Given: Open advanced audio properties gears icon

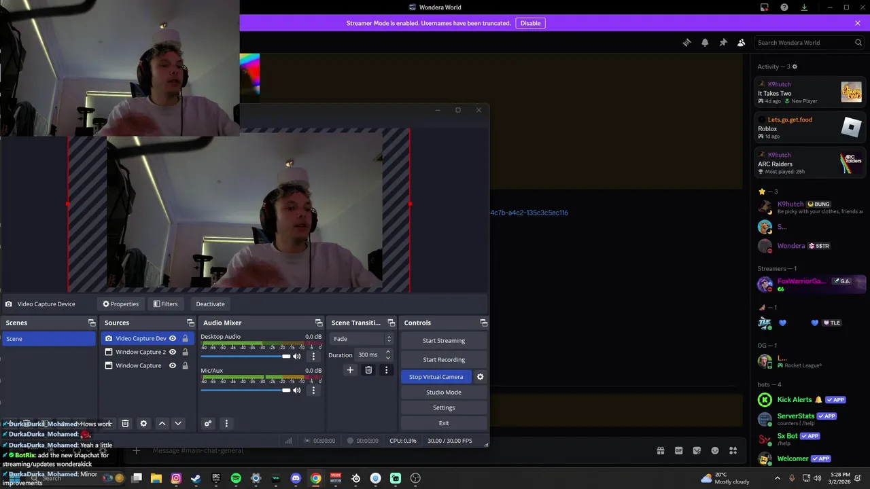Looking at the screenshot, I should pos(208,423).
